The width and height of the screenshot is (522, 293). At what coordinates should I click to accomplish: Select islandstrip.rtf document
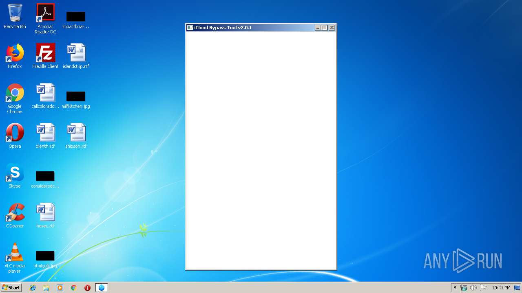pyautogui.click(x=76, y=56)
